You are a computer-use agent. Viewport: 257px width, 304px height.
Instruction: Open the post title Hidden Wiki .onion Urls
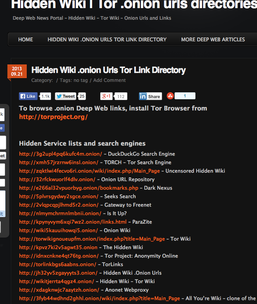click(x=108, y=70)
